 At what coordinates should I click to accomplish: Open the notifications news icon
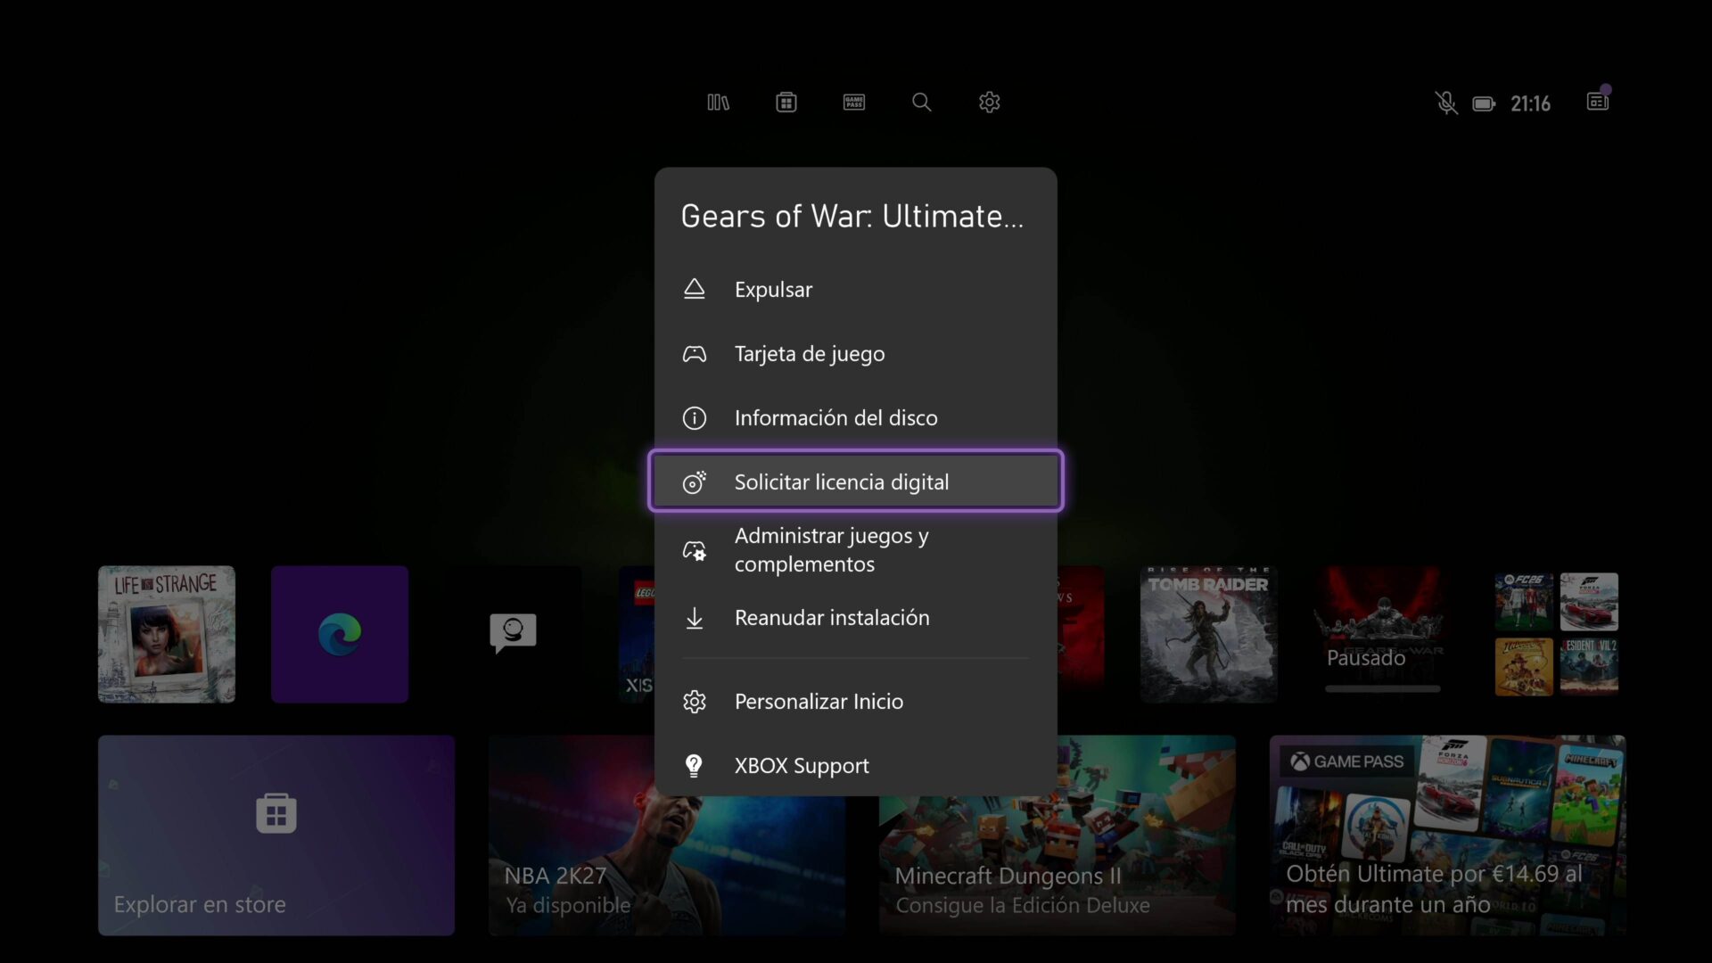1598,101
